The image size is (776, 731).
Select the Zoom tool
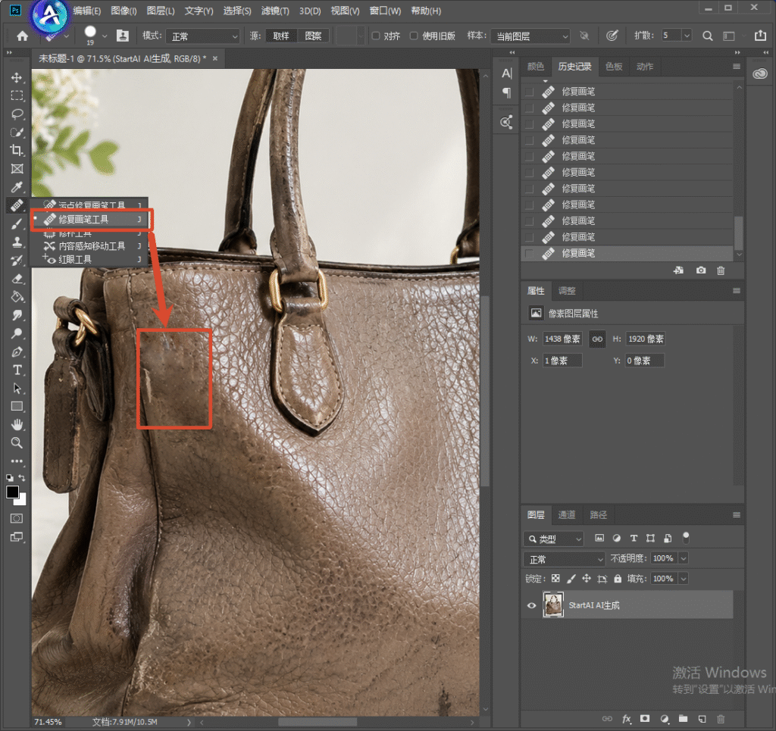click(x=17, y=442)
